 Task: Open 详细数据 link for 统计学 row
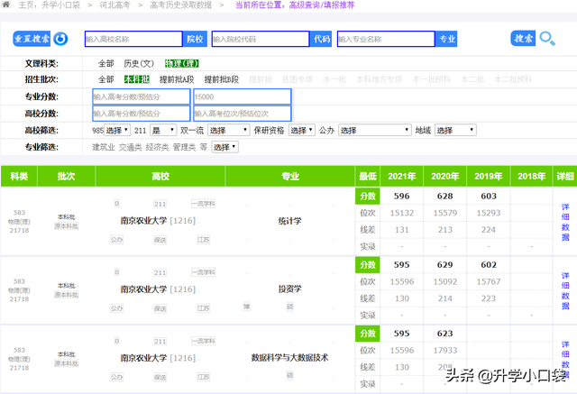(565, 222)
